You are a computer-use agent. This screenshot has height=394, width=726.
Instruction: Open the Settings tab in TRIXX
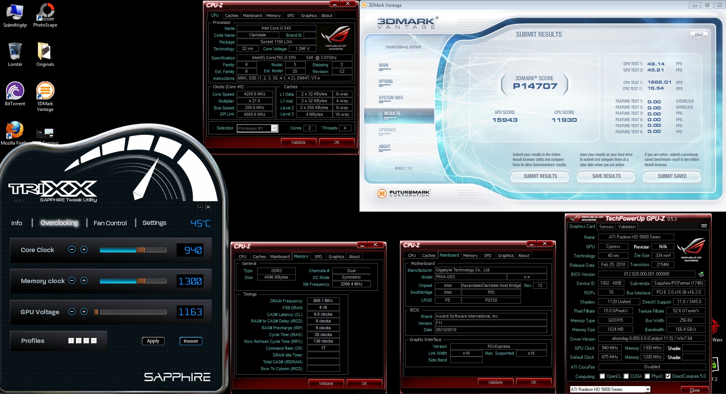point(154,223)
